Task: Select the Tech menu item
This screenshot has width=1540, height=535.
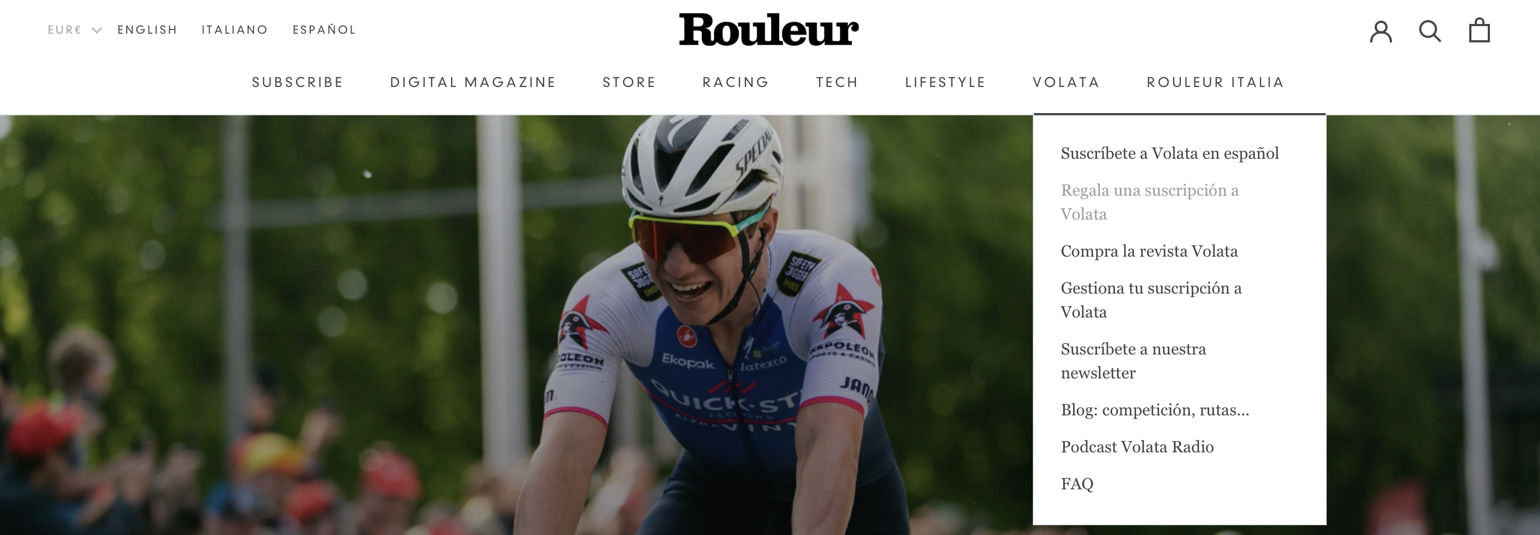Action: click(x=837, y=83)
